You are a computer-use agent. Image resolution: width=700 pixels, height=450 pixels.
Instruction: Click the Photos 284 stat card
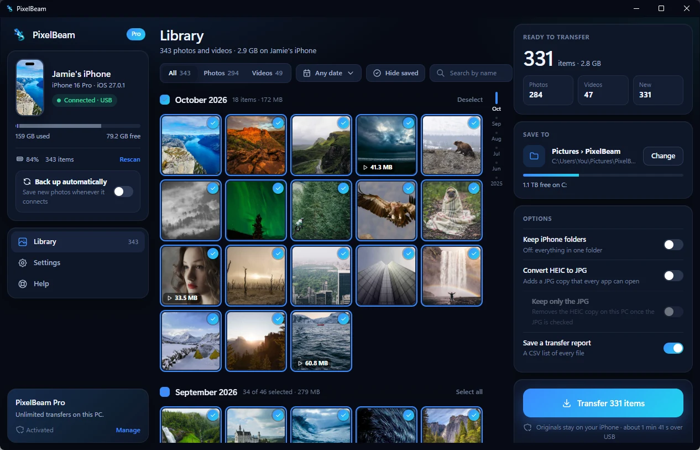coord(548,90)
